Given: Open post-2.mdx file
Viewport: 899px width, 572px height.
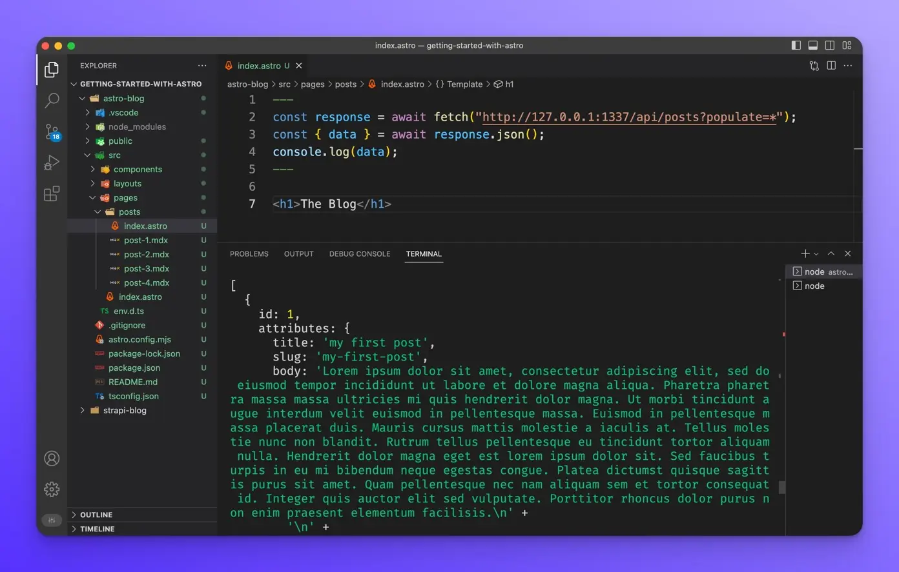Looking at the screenshot, I should point(147,255).
